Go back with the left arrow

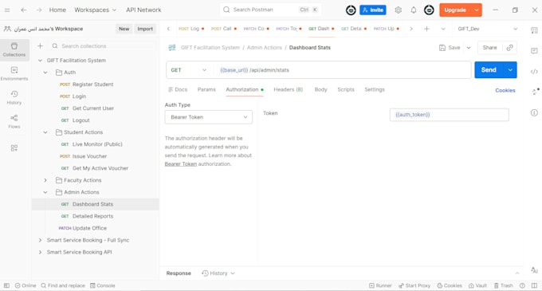pos(23,10)
